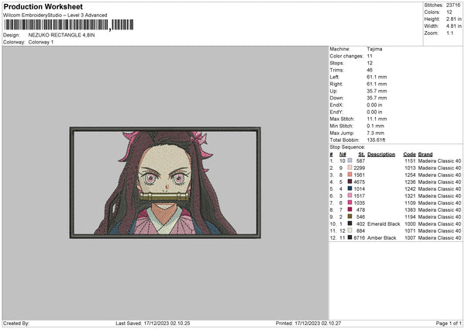Pick the navy blue swatch for code 1242

[x=350, y=189]
